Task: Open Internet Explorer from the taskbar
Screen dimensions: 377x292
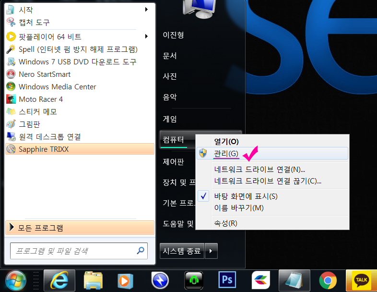Action: [x=59, y=280]
